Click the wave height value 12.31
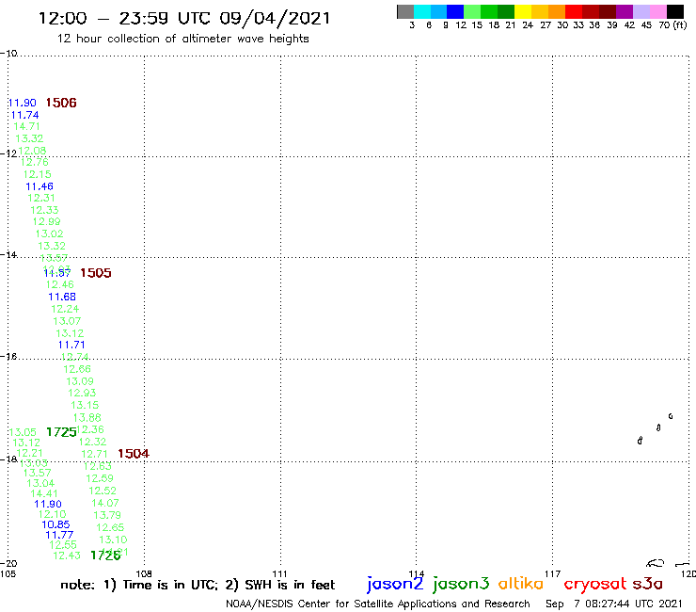 click(x=41, y=199)
